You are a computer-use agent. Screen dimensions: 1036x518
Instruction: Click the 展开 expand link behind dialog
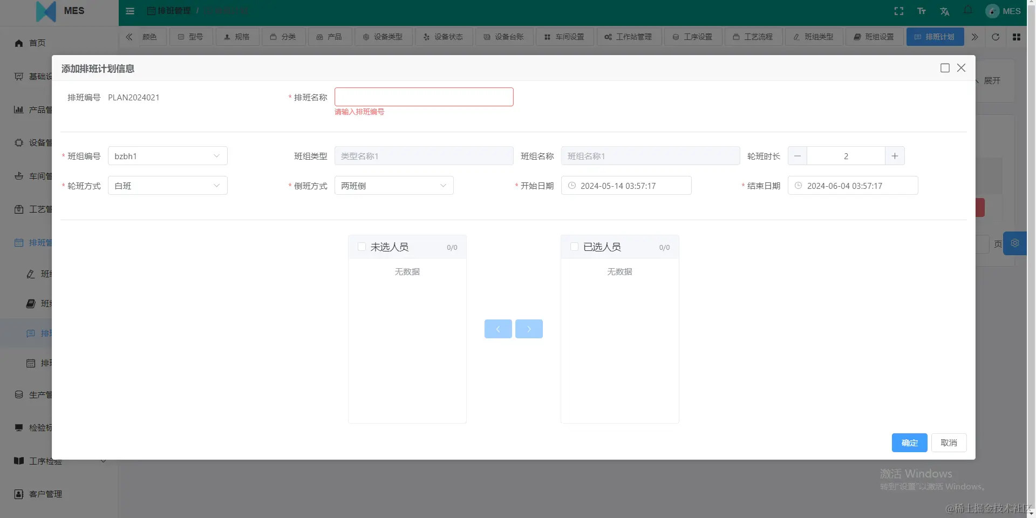[x=992, y=80]
